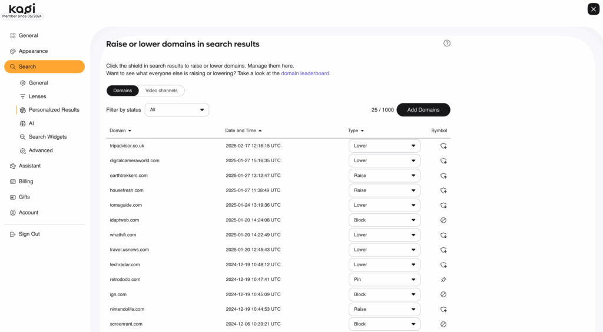Open Billing settings page
The height and width of the screenshot is (332, 603).
26,182
